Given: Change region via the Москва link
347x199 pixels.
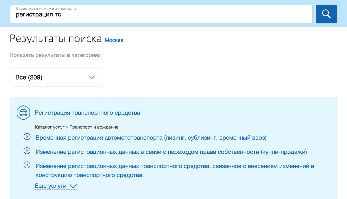Looking at the screenshot, I should pos(114,40).
